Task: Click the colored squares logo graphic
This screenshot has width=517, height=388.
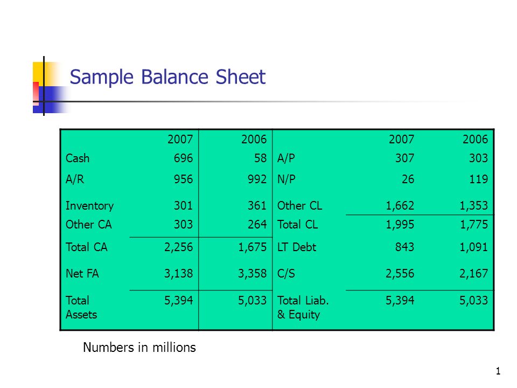Action: coord(50,86)
